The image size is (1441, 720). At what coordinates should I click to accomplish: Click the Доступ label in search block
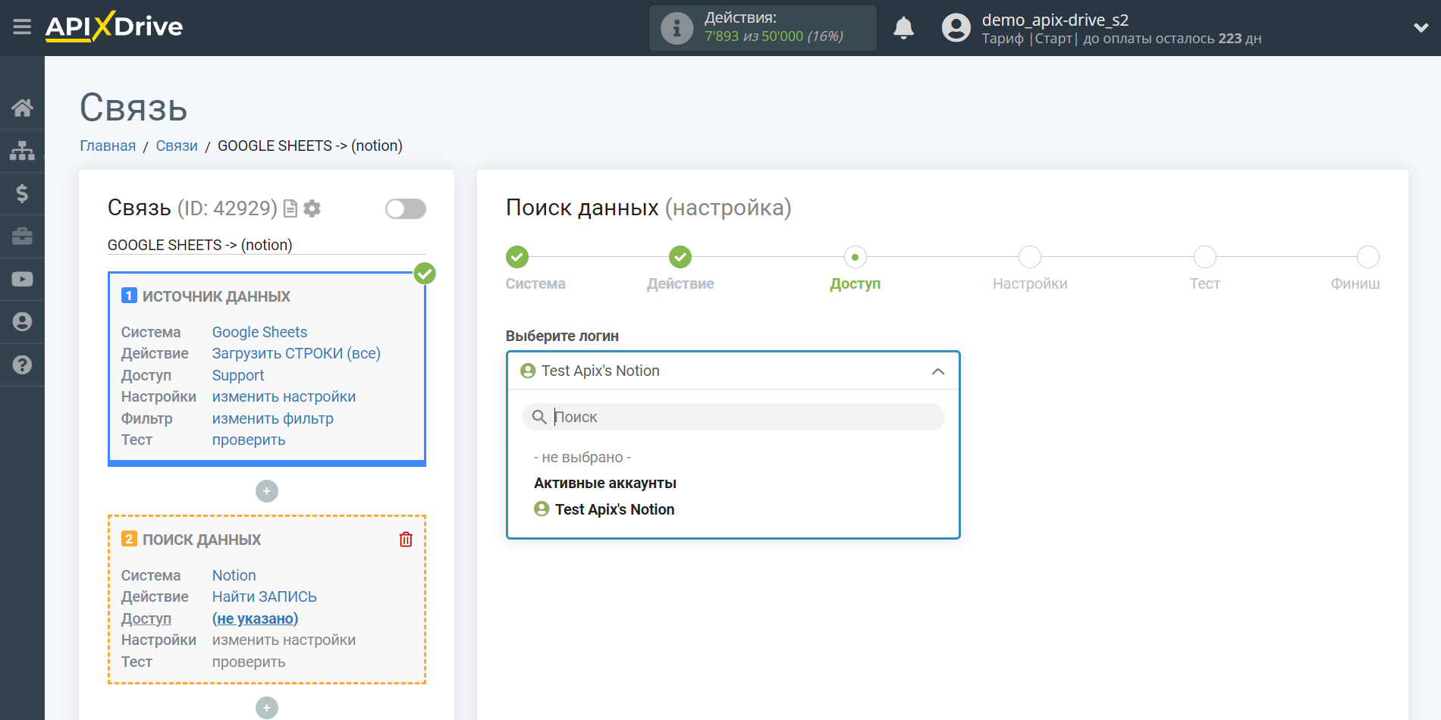(x=146, y=618)
